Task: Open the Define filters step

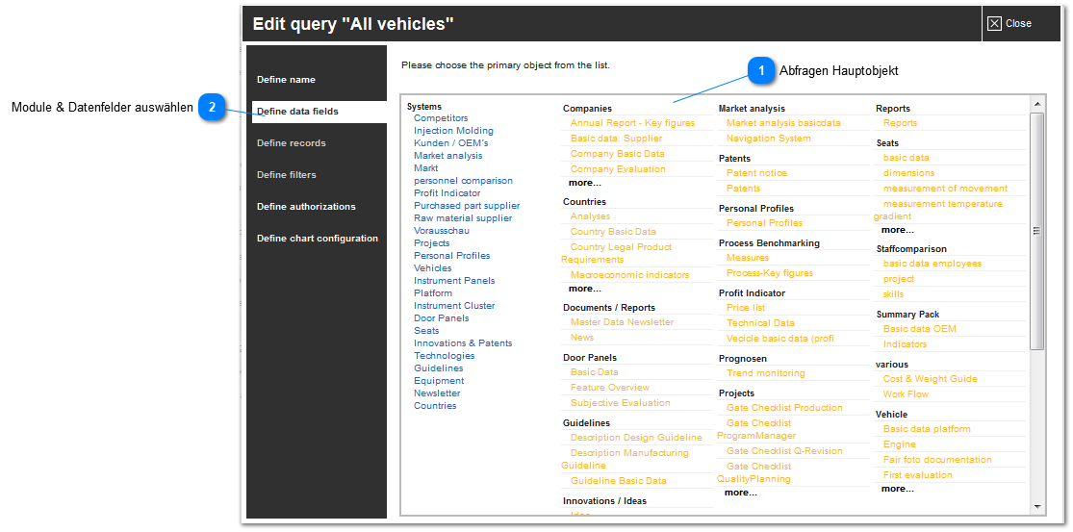Action: coord(287,175)
